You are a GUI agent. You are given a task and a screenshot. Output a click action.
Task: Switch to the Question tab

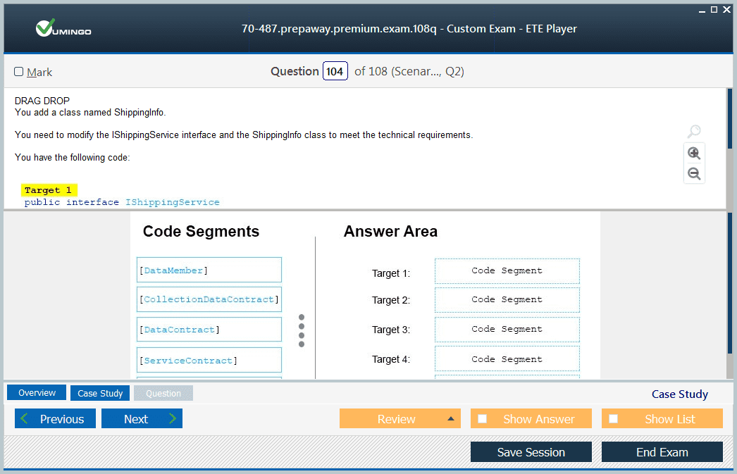163,393
